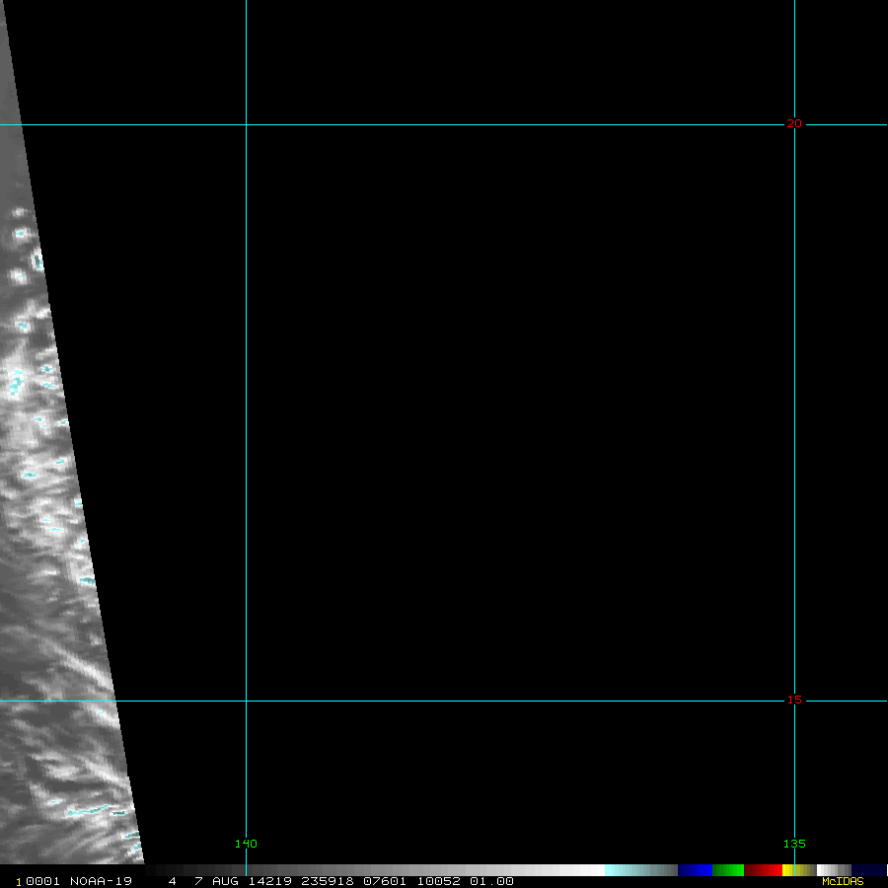
Task: Click the red 20 latitude label
Action: (793, 124)
